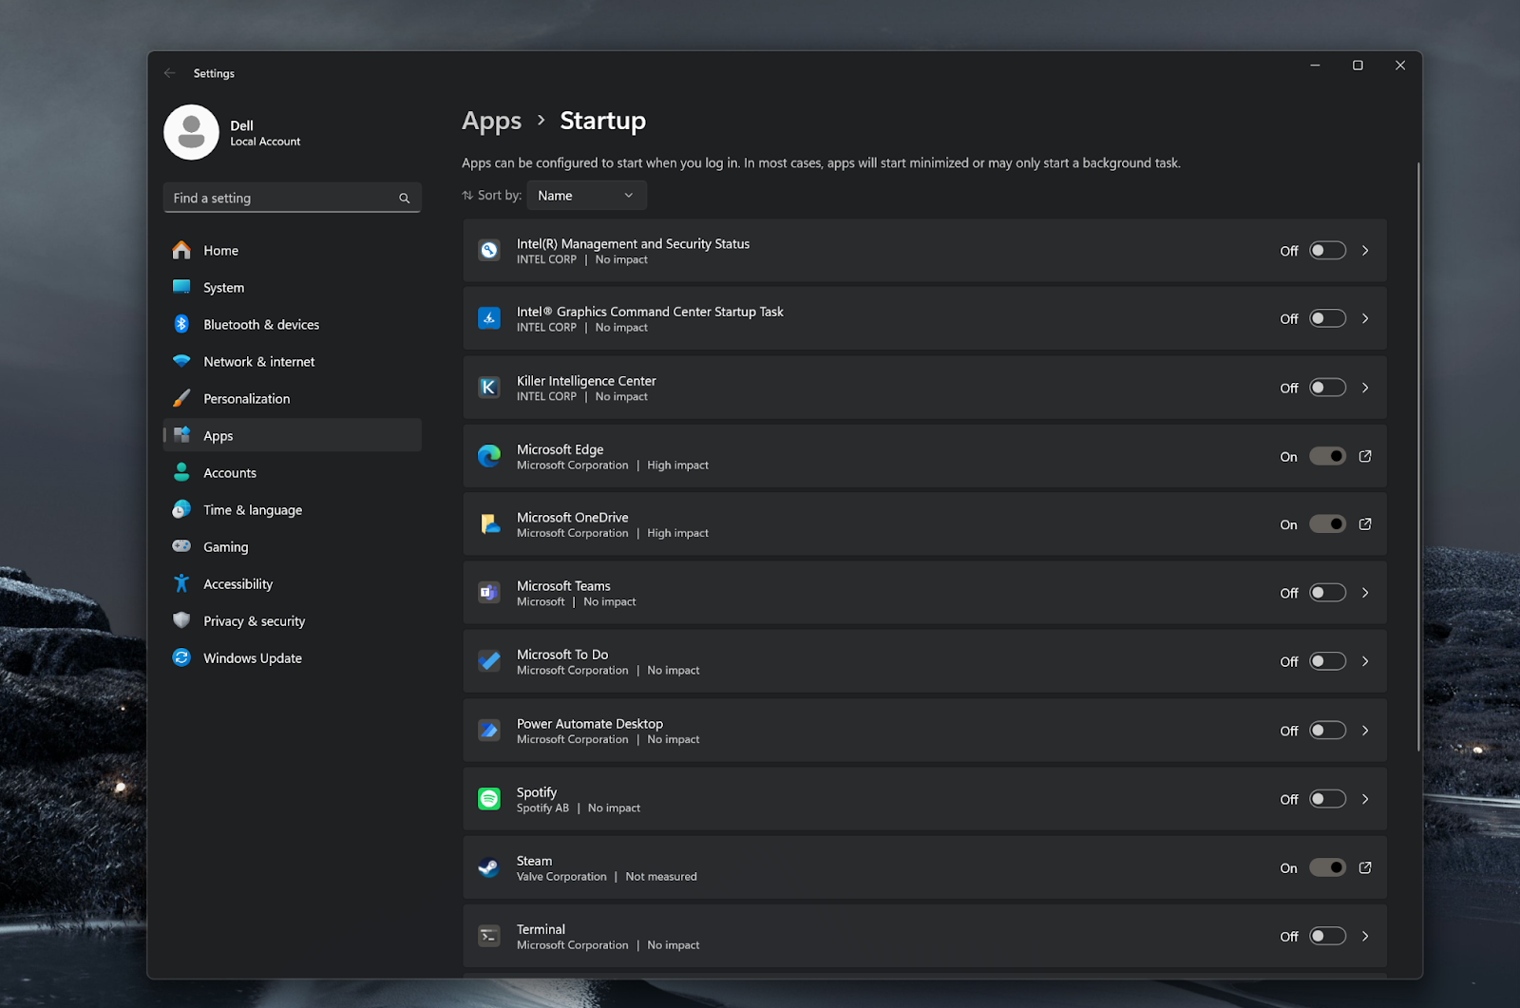Toggle Intel Graphics Command Center startup switch
Viewport: 1520px width, 1008px height.
click(1327, 319)
